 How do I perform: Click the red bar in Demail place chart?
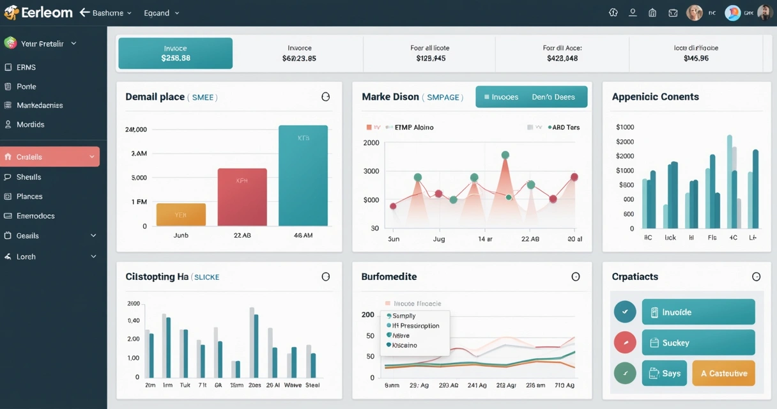click(242, 197)
